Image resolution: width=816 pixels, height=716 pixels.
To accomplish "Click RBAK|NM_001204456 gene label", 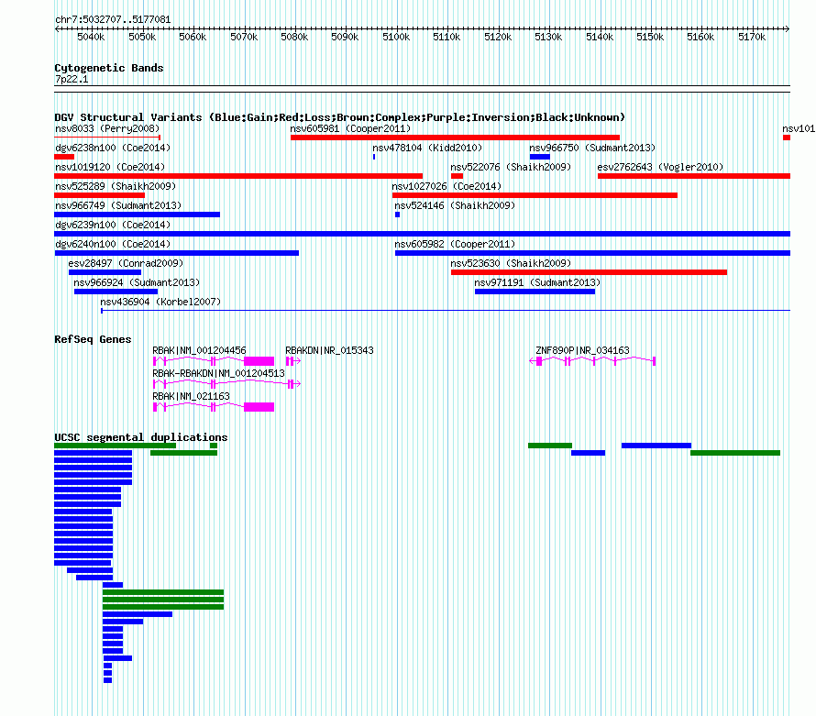I will (x=199, y=350).
